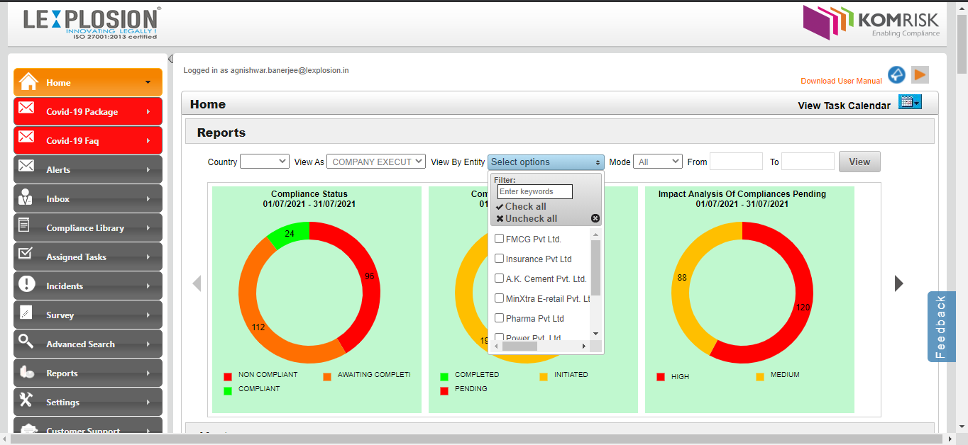This screenshot has width=968, height=445.
Task: Expand the Alerts submenu arrow
Action: click(x=148, y=169)
